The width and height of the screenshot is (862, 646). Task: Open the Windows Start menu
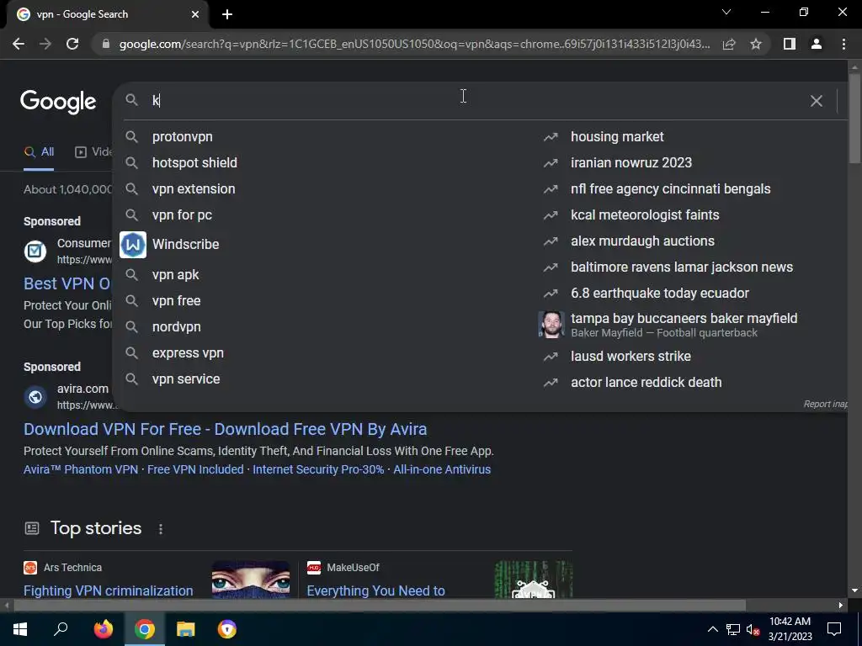pos(20,629)
